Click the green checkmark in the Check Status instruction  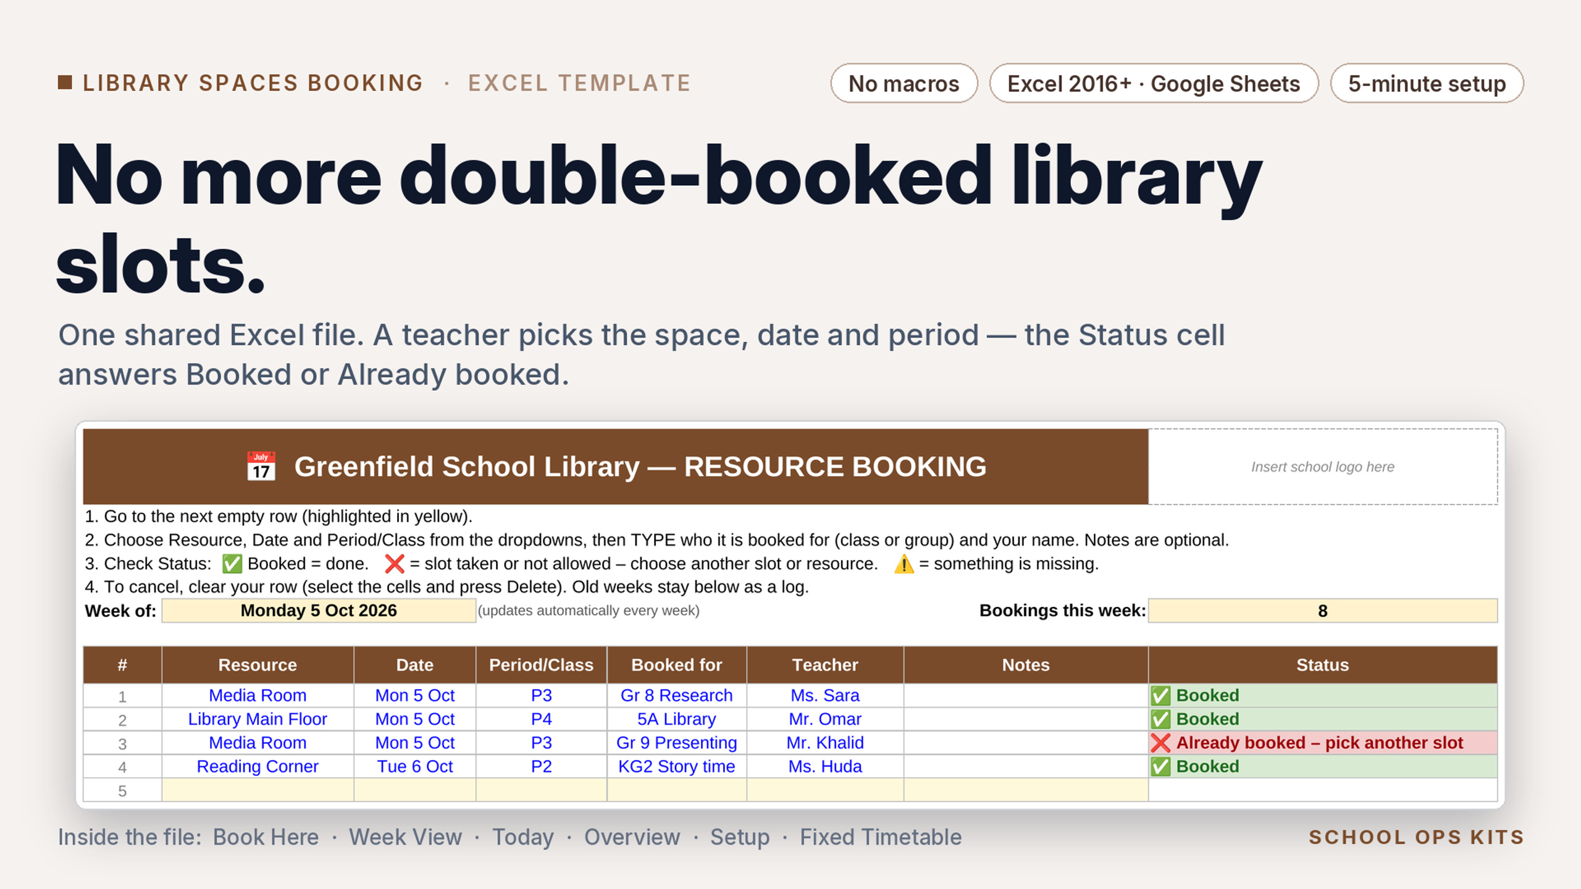[x=232, y=564]
